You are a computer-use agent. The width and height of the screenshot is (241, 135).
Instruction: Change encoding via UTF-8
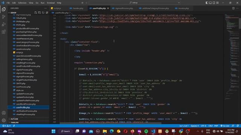[x=203, y=126]
